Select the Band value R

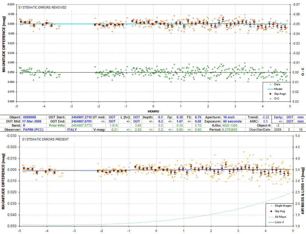click(24, 126)
